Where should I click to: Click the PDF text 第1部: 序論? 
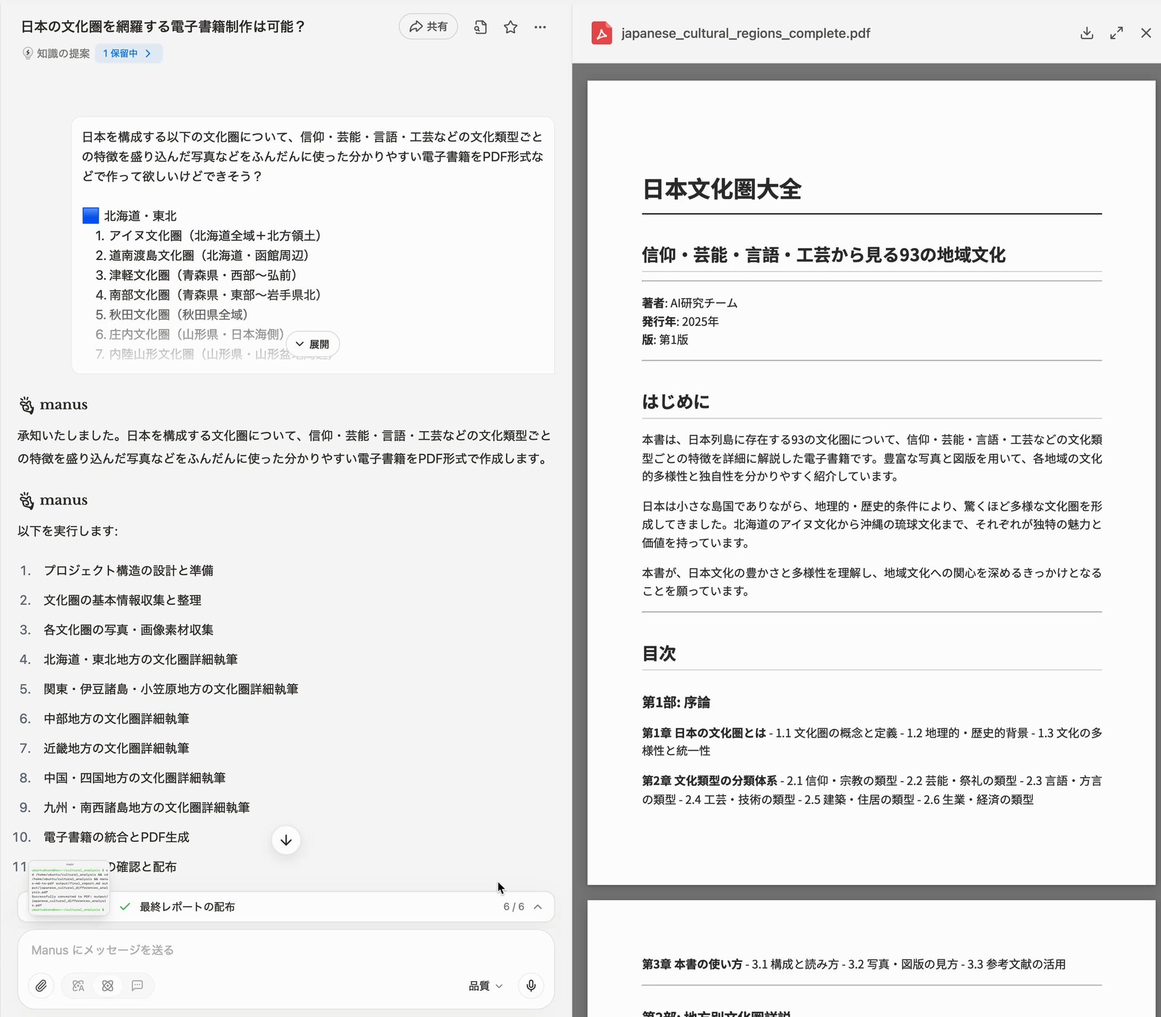(x=676, y=702)
